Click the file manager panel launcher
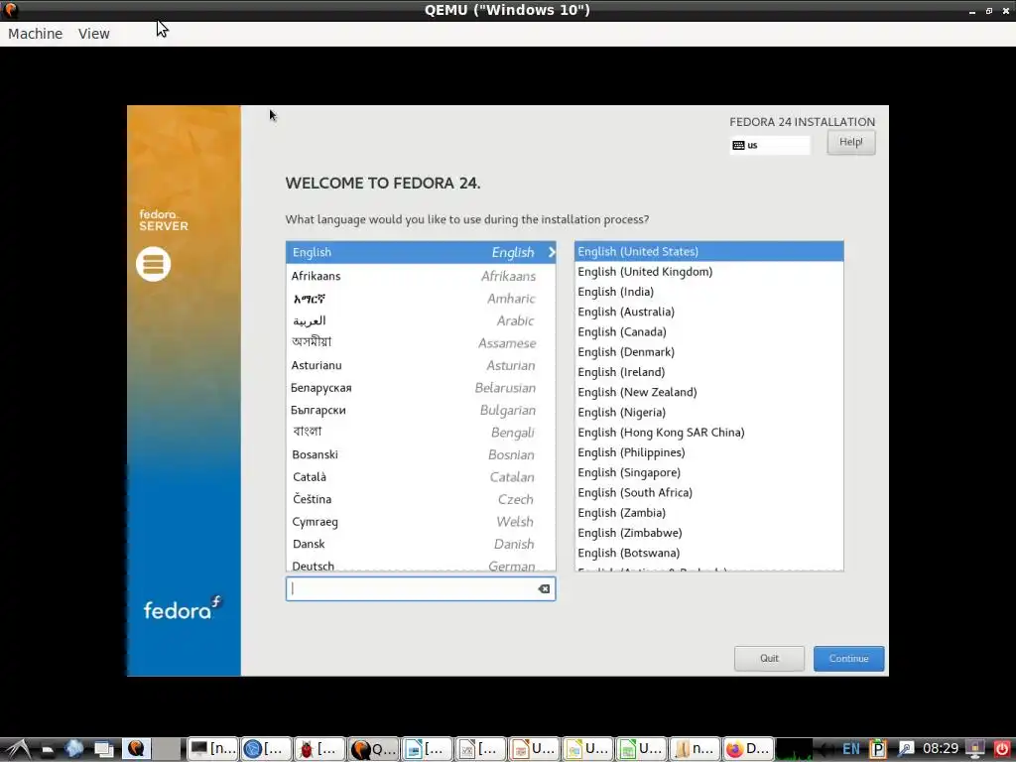The image size is (1016, 762). [47, 750]
